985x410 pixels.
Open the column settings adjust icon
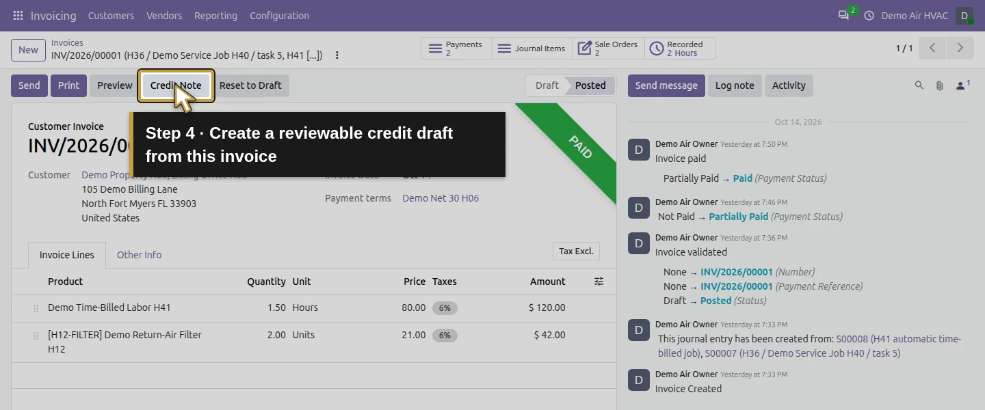coord(599,282)
